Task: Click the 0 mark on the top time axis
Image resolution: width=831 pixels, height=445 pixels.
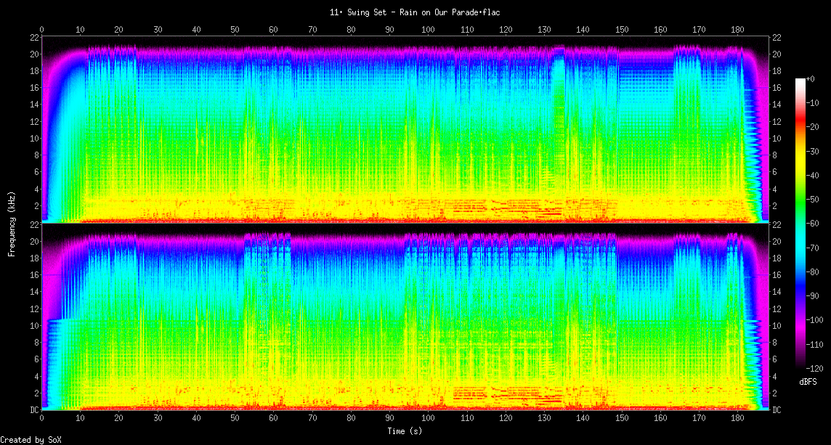Action: tap(42, 30)
